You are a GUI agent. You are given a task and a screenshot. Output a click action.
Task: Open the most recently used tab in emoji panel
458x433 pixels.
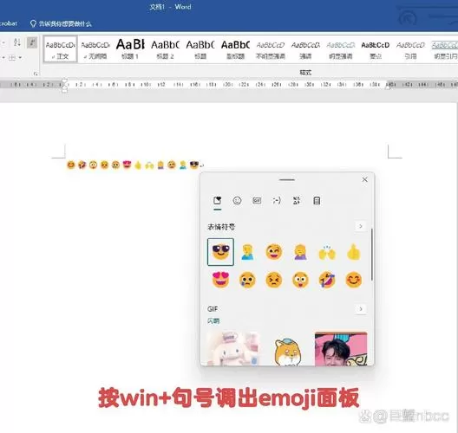point(218,201)
